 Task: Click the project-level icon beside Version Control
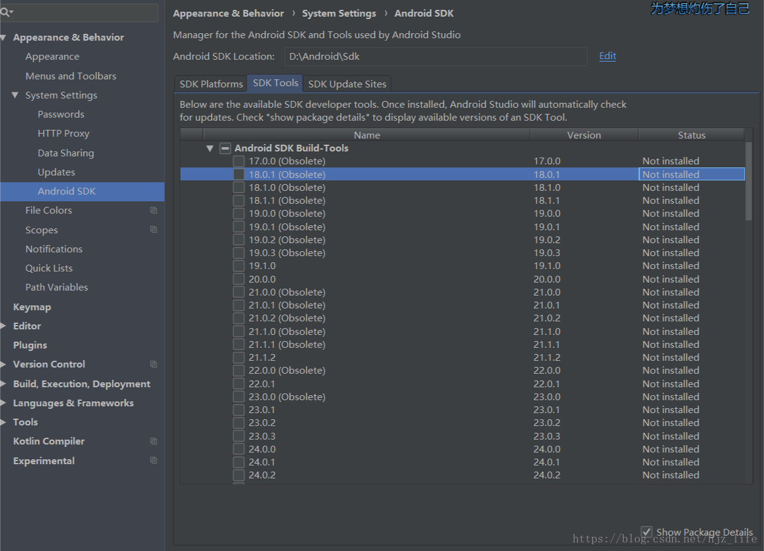(x=153, y=364)
